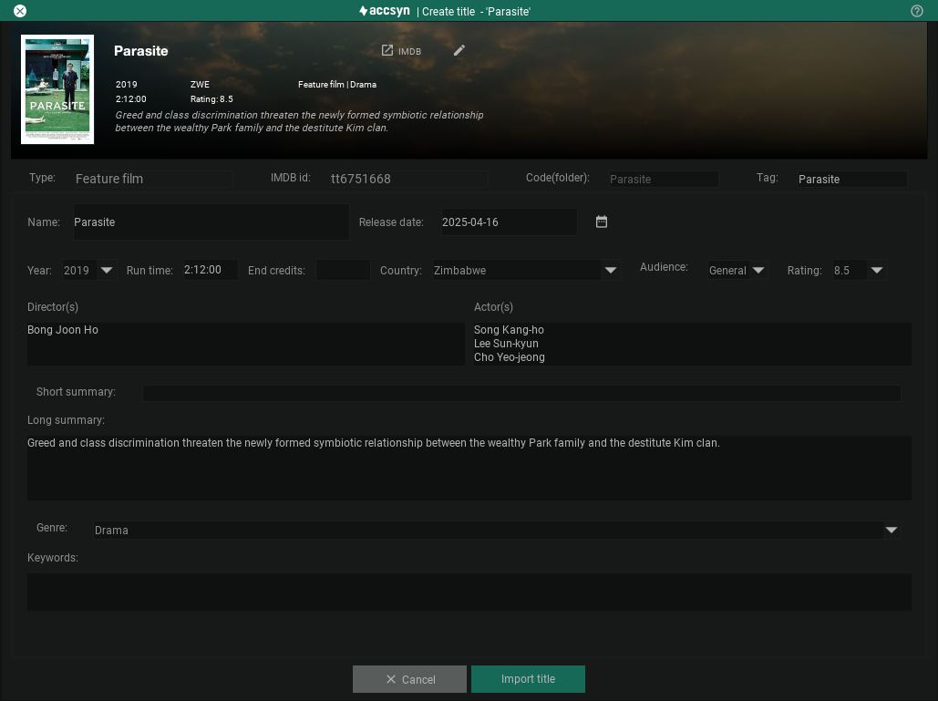Click the Code(folder) field
Screen dimensions: 938x701
(x=664, y=179)
